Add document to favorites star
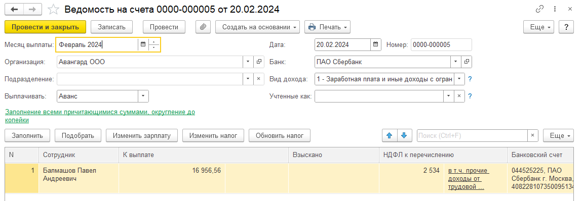The width and height of the screenshot is (582, 201). (x=54, y=9)
